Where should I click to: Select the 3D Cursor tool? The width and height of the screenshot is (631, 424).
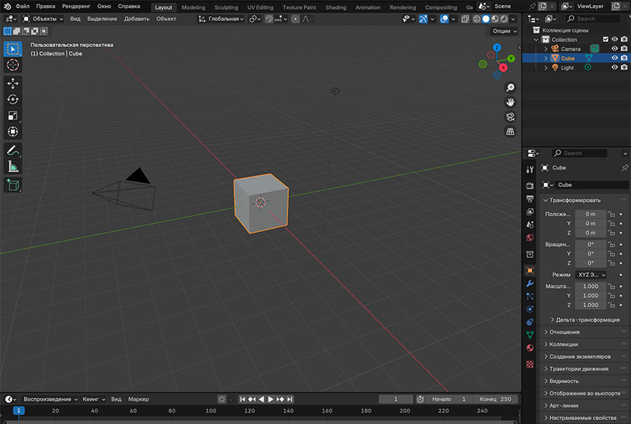pyautogui.click(x=13, y=64)
